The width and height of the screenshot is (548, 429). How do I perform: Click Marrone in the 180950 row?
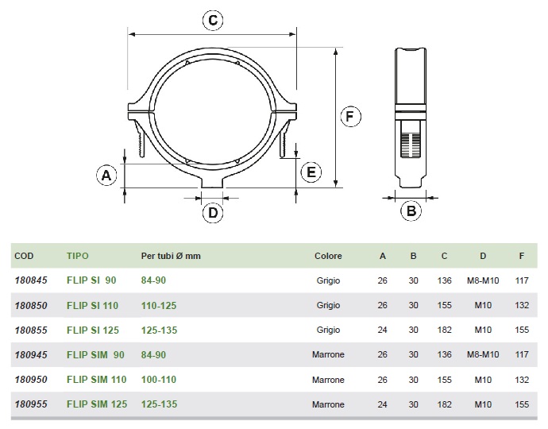328,380
